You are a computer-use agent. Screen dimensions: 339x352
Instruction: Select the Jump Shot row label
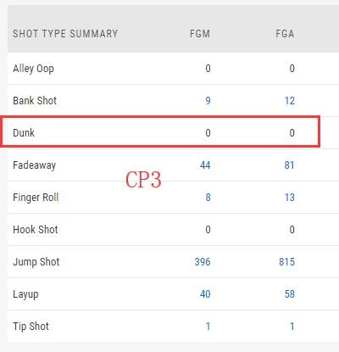pyautogui.click(x=36, y=262)
